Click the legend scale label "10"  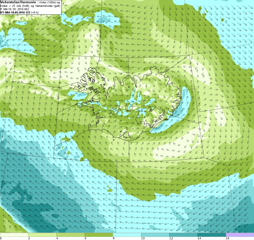coord(143,238)
